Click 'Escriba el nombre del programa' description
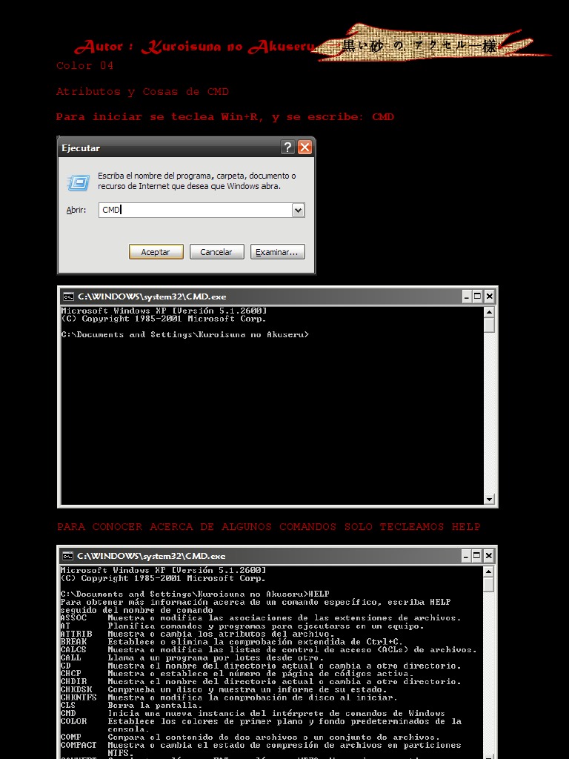 click(196, 181)
